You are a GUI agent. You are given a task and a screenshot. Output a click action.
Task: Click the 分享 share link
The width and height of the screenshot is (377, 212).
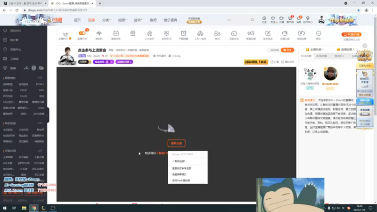(x=275, y=62)
